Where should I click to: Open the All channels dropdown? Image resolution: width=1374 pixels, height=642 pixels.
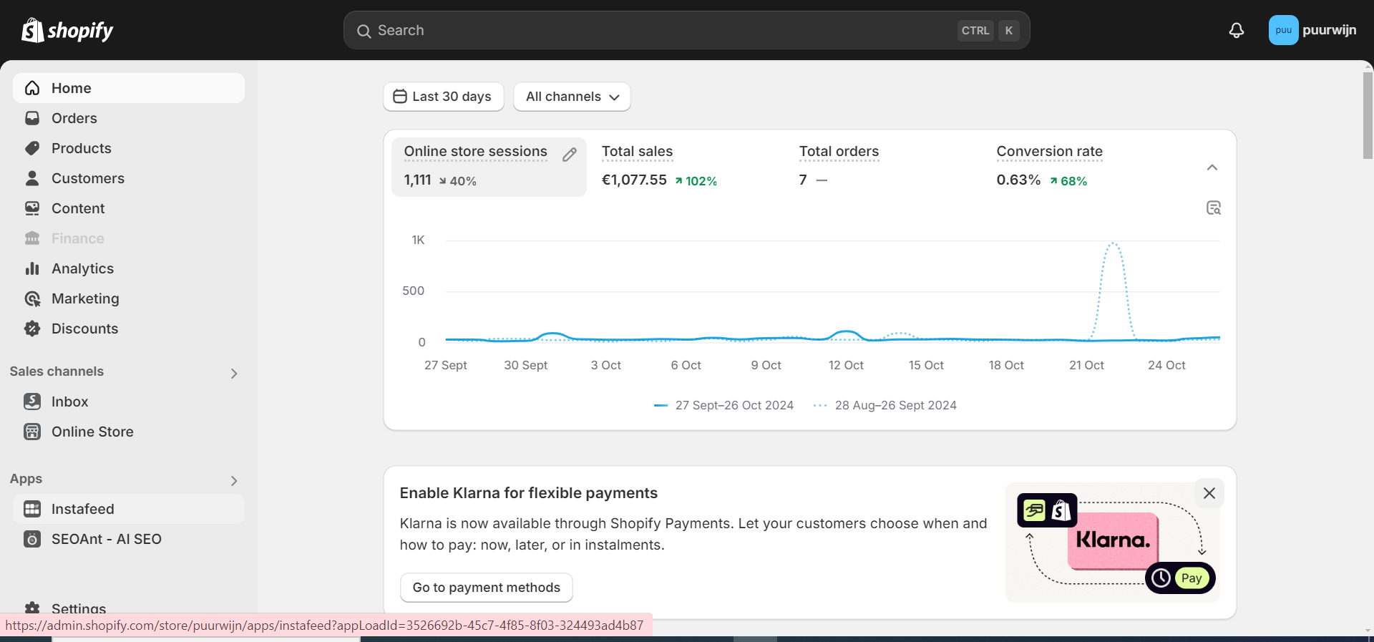coord(572,97)
